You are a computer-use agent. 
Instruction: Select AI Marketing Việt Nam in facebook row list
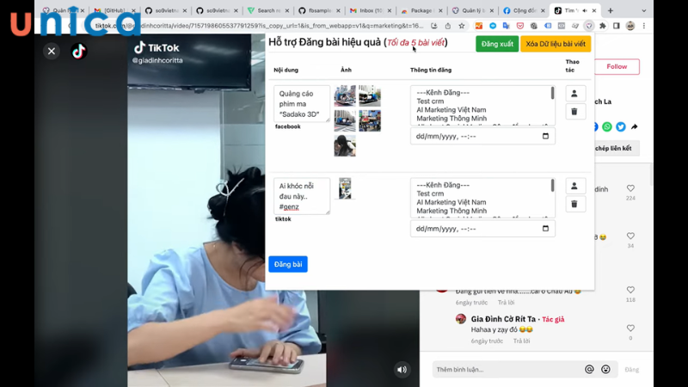coord(451,110)
